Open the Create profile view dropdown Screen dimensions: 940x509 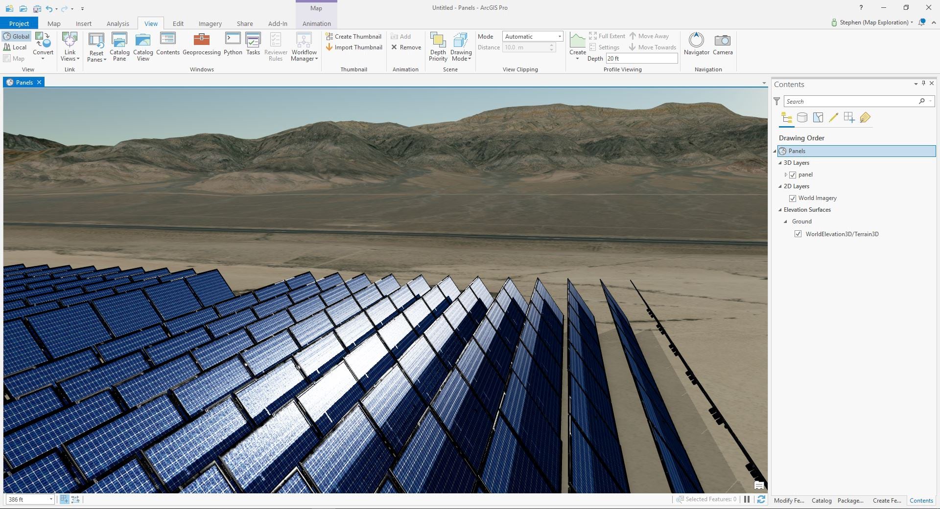coord(578,46)
